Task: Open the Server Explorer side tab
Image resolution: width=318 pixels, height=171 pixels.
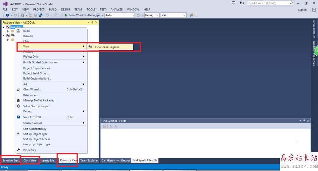Action: point(314,29)
